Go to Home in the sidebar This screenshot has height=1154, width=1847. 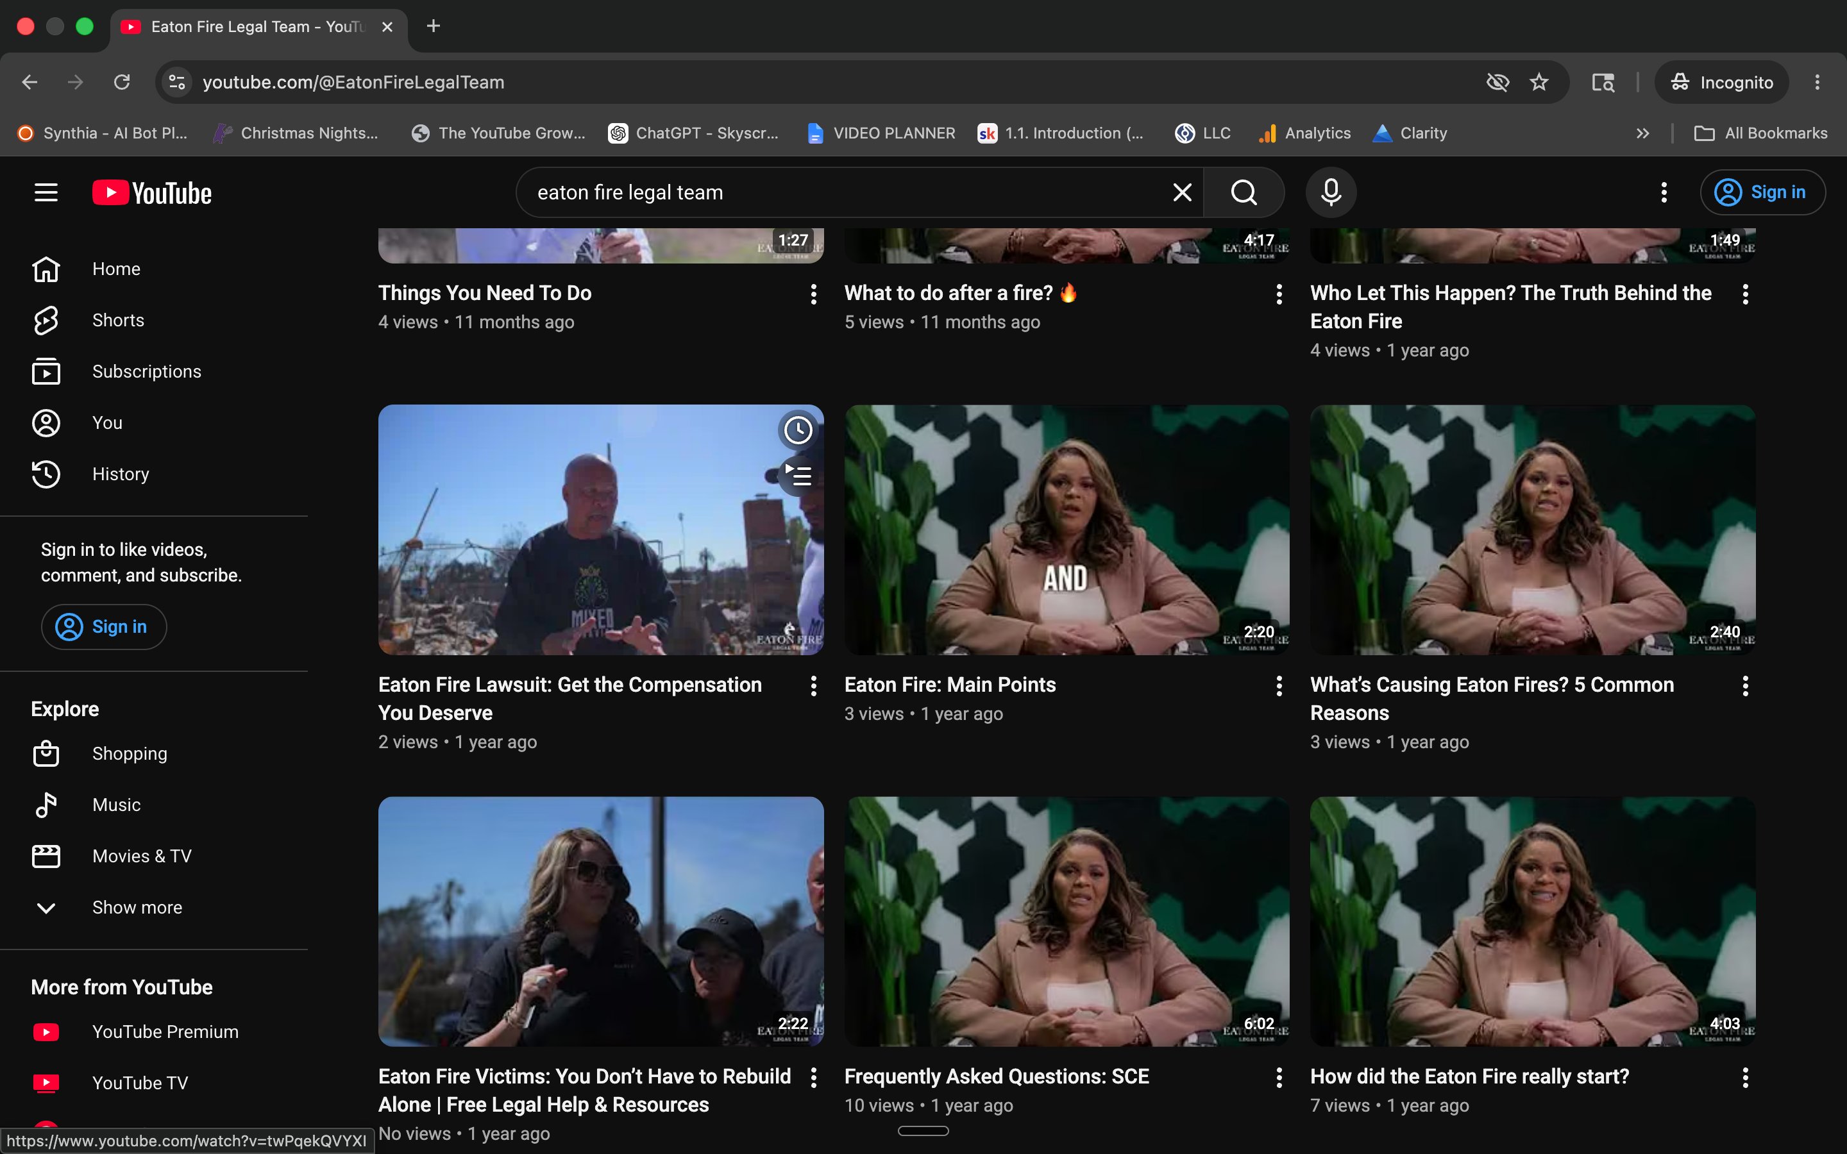click(x=154, y=269)
